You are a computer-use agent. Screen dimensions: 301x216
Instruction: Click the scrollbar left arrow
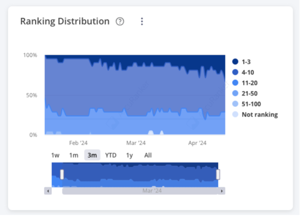[48, 191]
